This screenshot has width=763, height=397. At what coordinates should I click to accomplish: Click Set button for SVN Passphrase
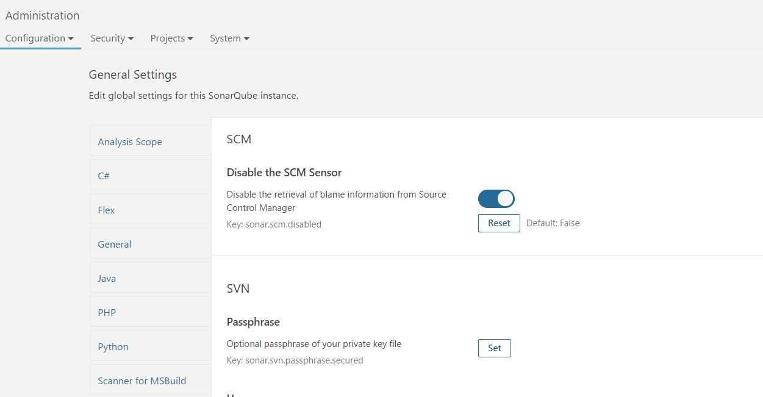click(x=495, y=348)
